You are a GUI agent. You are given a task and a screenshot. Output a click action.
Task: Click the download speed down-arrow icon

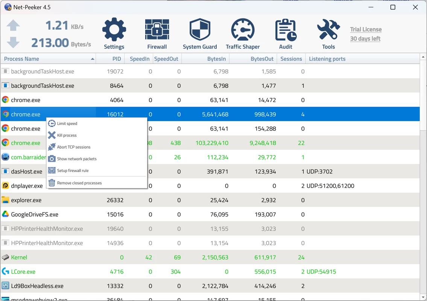pyautogui.click(x=13, y=43)
